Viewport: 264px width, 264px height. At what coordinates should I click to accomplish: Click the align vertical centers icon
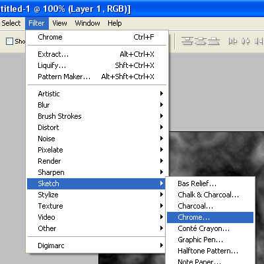(x=201, y=41)
